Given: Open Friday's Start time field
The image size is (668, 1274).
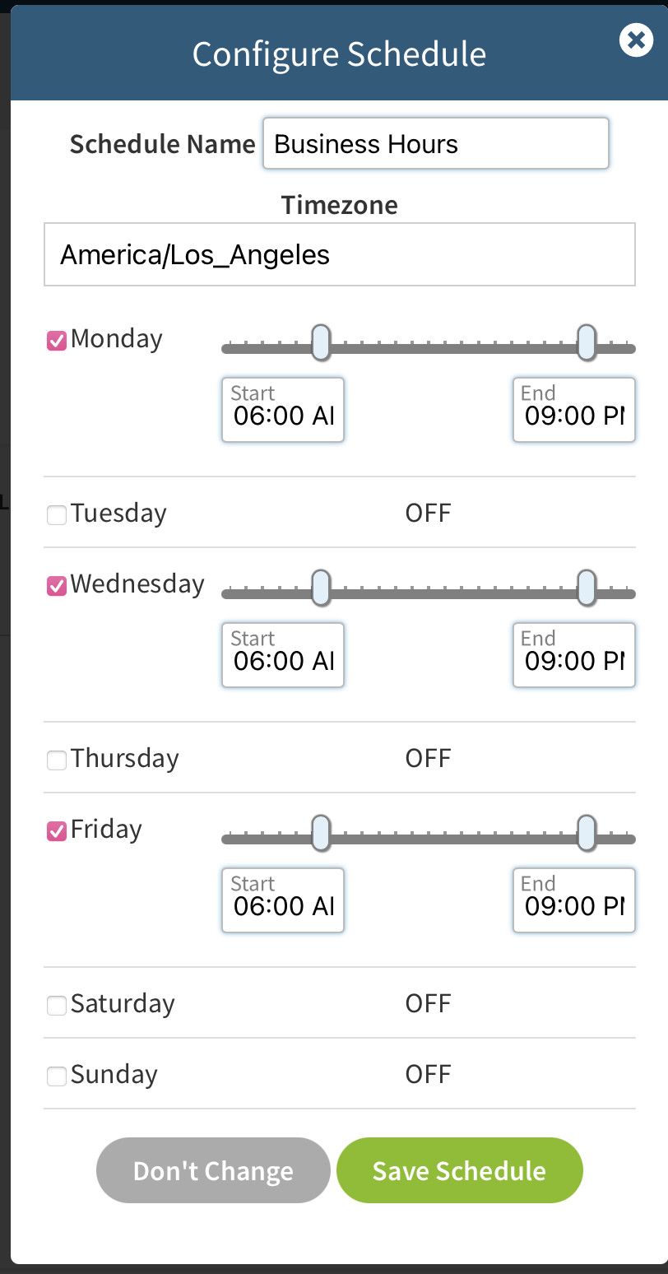Looking at the screenshot, I should tap(283, 901).
